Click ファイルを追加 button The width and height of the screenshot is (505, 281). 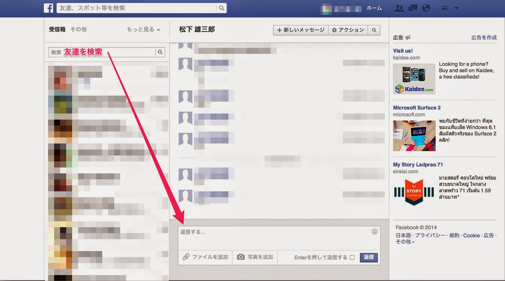205,257
